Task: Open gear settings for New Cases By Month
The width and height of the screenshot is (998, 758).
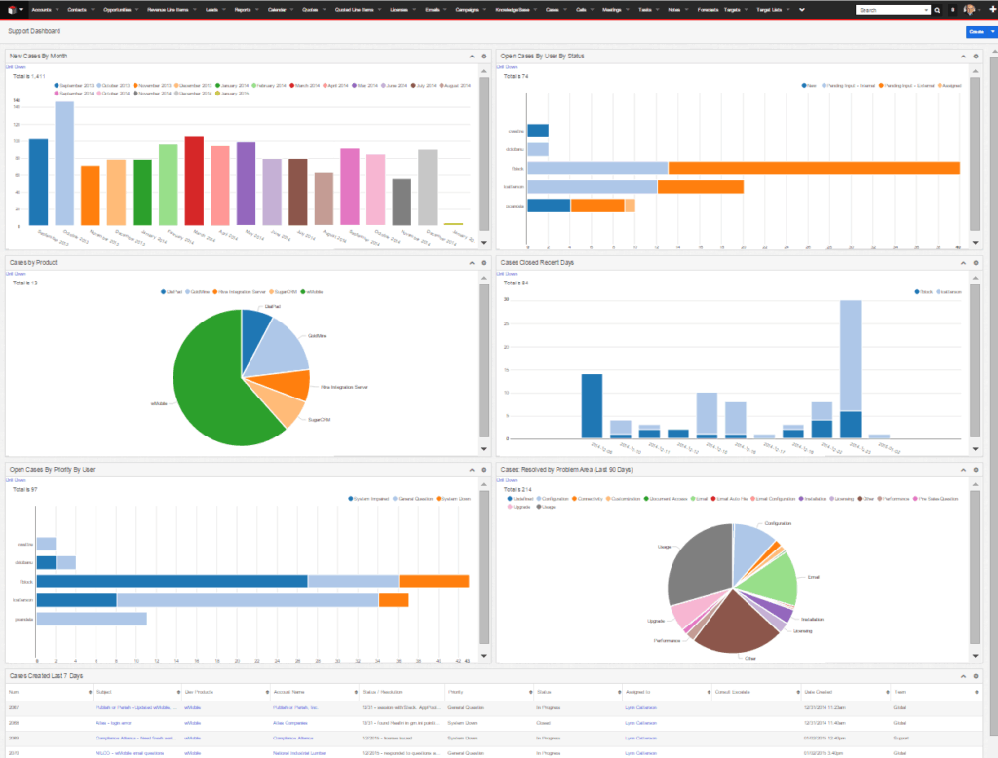Action: [483, 57]
